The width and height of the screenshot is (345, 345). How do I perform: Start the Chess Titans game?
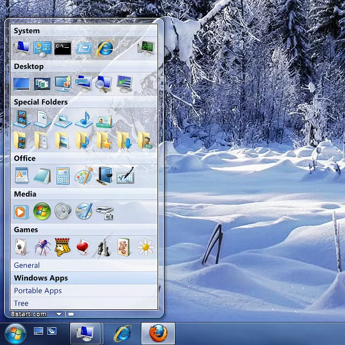tap(104, 247)
